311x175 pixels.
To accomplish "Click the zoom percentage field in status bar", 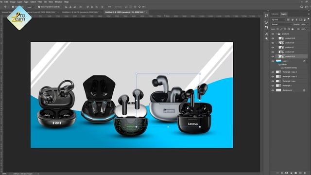I will pyautogui.click(x=4, y=174).
